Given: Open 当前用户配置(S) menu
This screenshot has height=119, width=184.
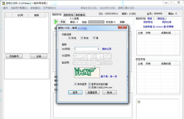Looking at the screenshot, I should tap(19, 8).
